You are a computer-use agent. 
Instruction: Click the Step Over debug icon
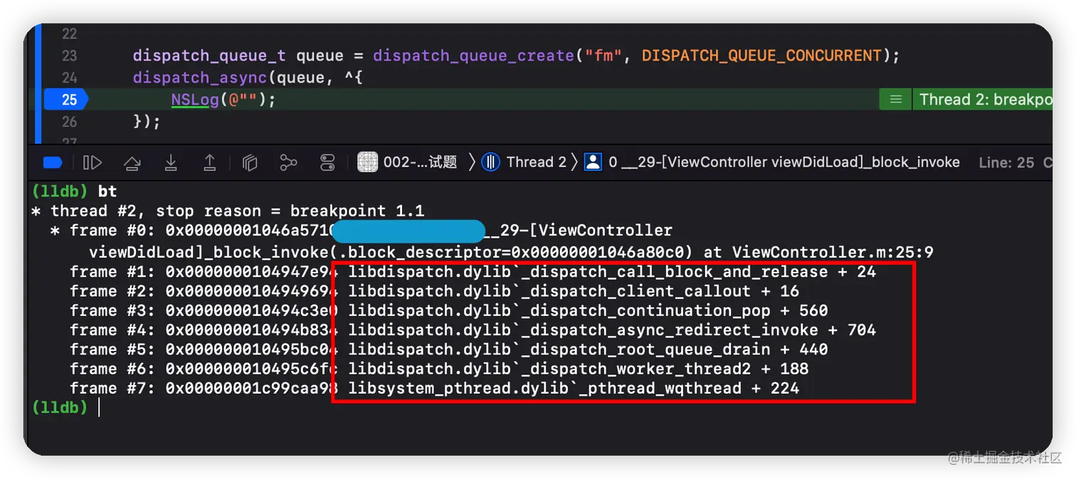pyautogui.click(x=132, y=163)
